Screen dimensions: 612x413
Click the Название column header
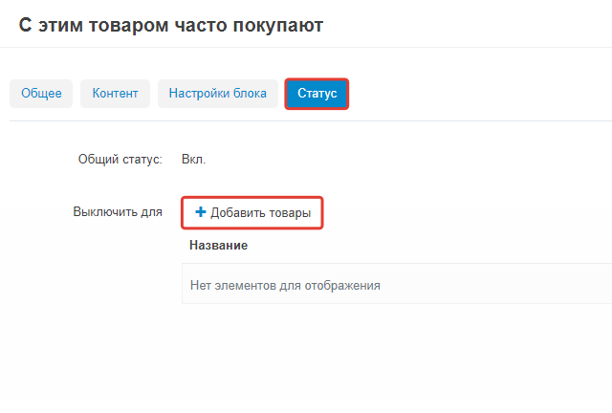tap(218, 246)
